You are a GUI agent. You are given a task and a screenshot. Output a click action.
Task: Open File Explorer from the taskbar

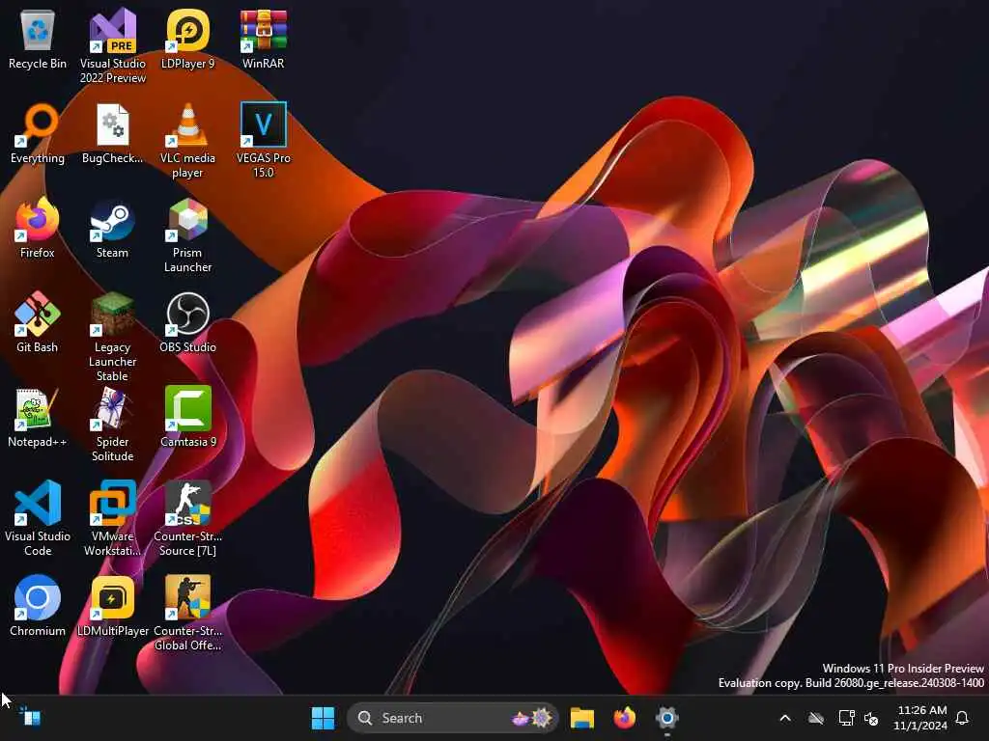point(582,718)
